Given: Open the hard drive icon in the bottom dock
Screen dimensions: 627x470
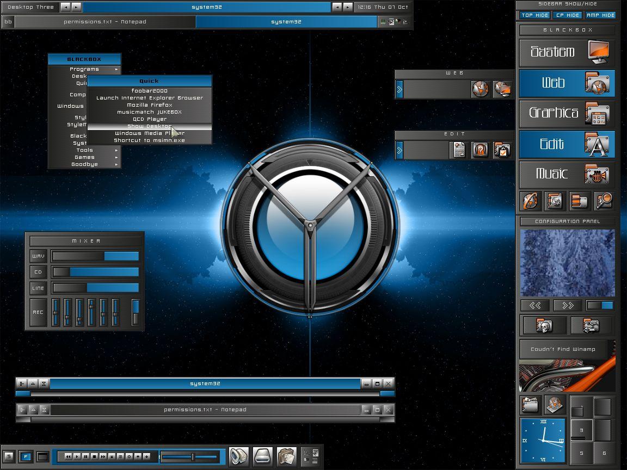Looking at the screenshot, I should [263, 456].
